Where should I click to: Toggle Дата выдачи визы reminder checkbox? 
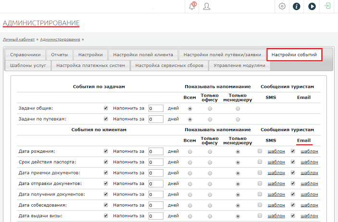(x=106, y=216)
